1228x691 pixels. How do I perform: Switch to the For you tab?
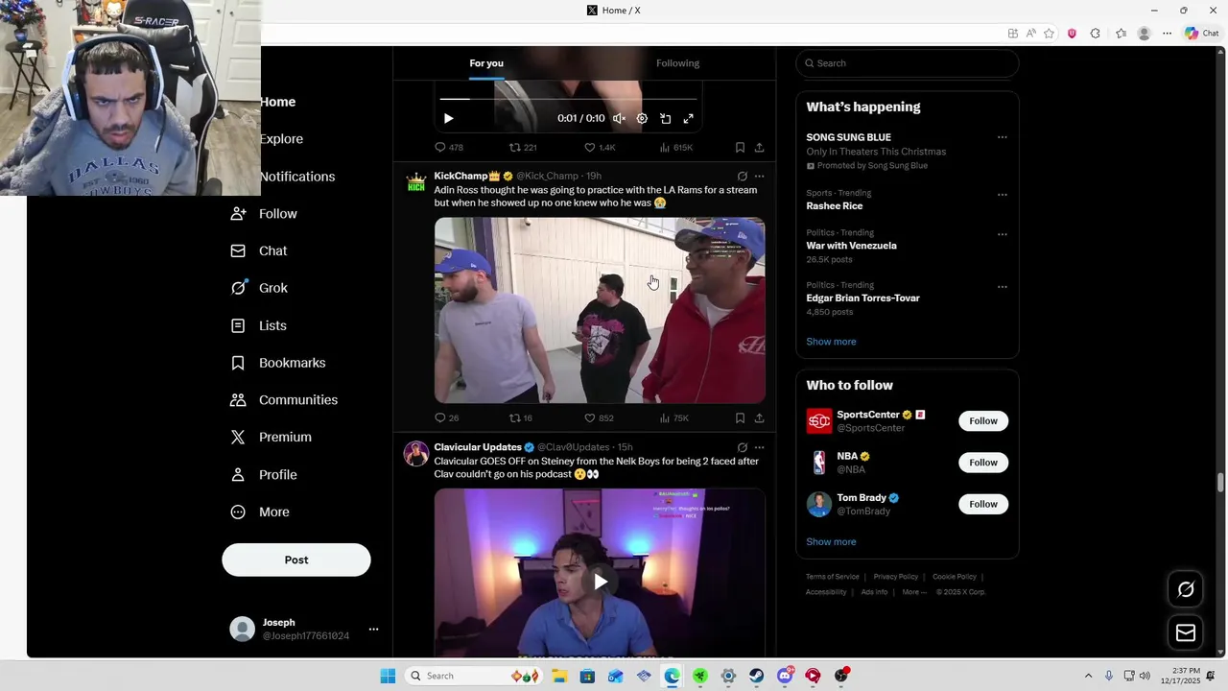pos(486,63)
